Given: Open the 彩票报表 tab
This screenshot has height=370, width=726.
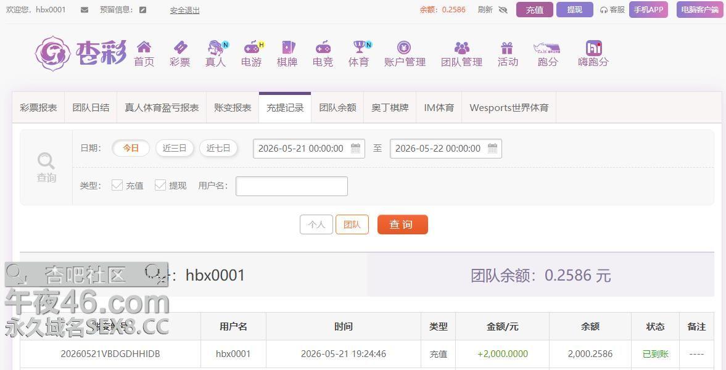Looking at the screenshot, I should [38, 107].
